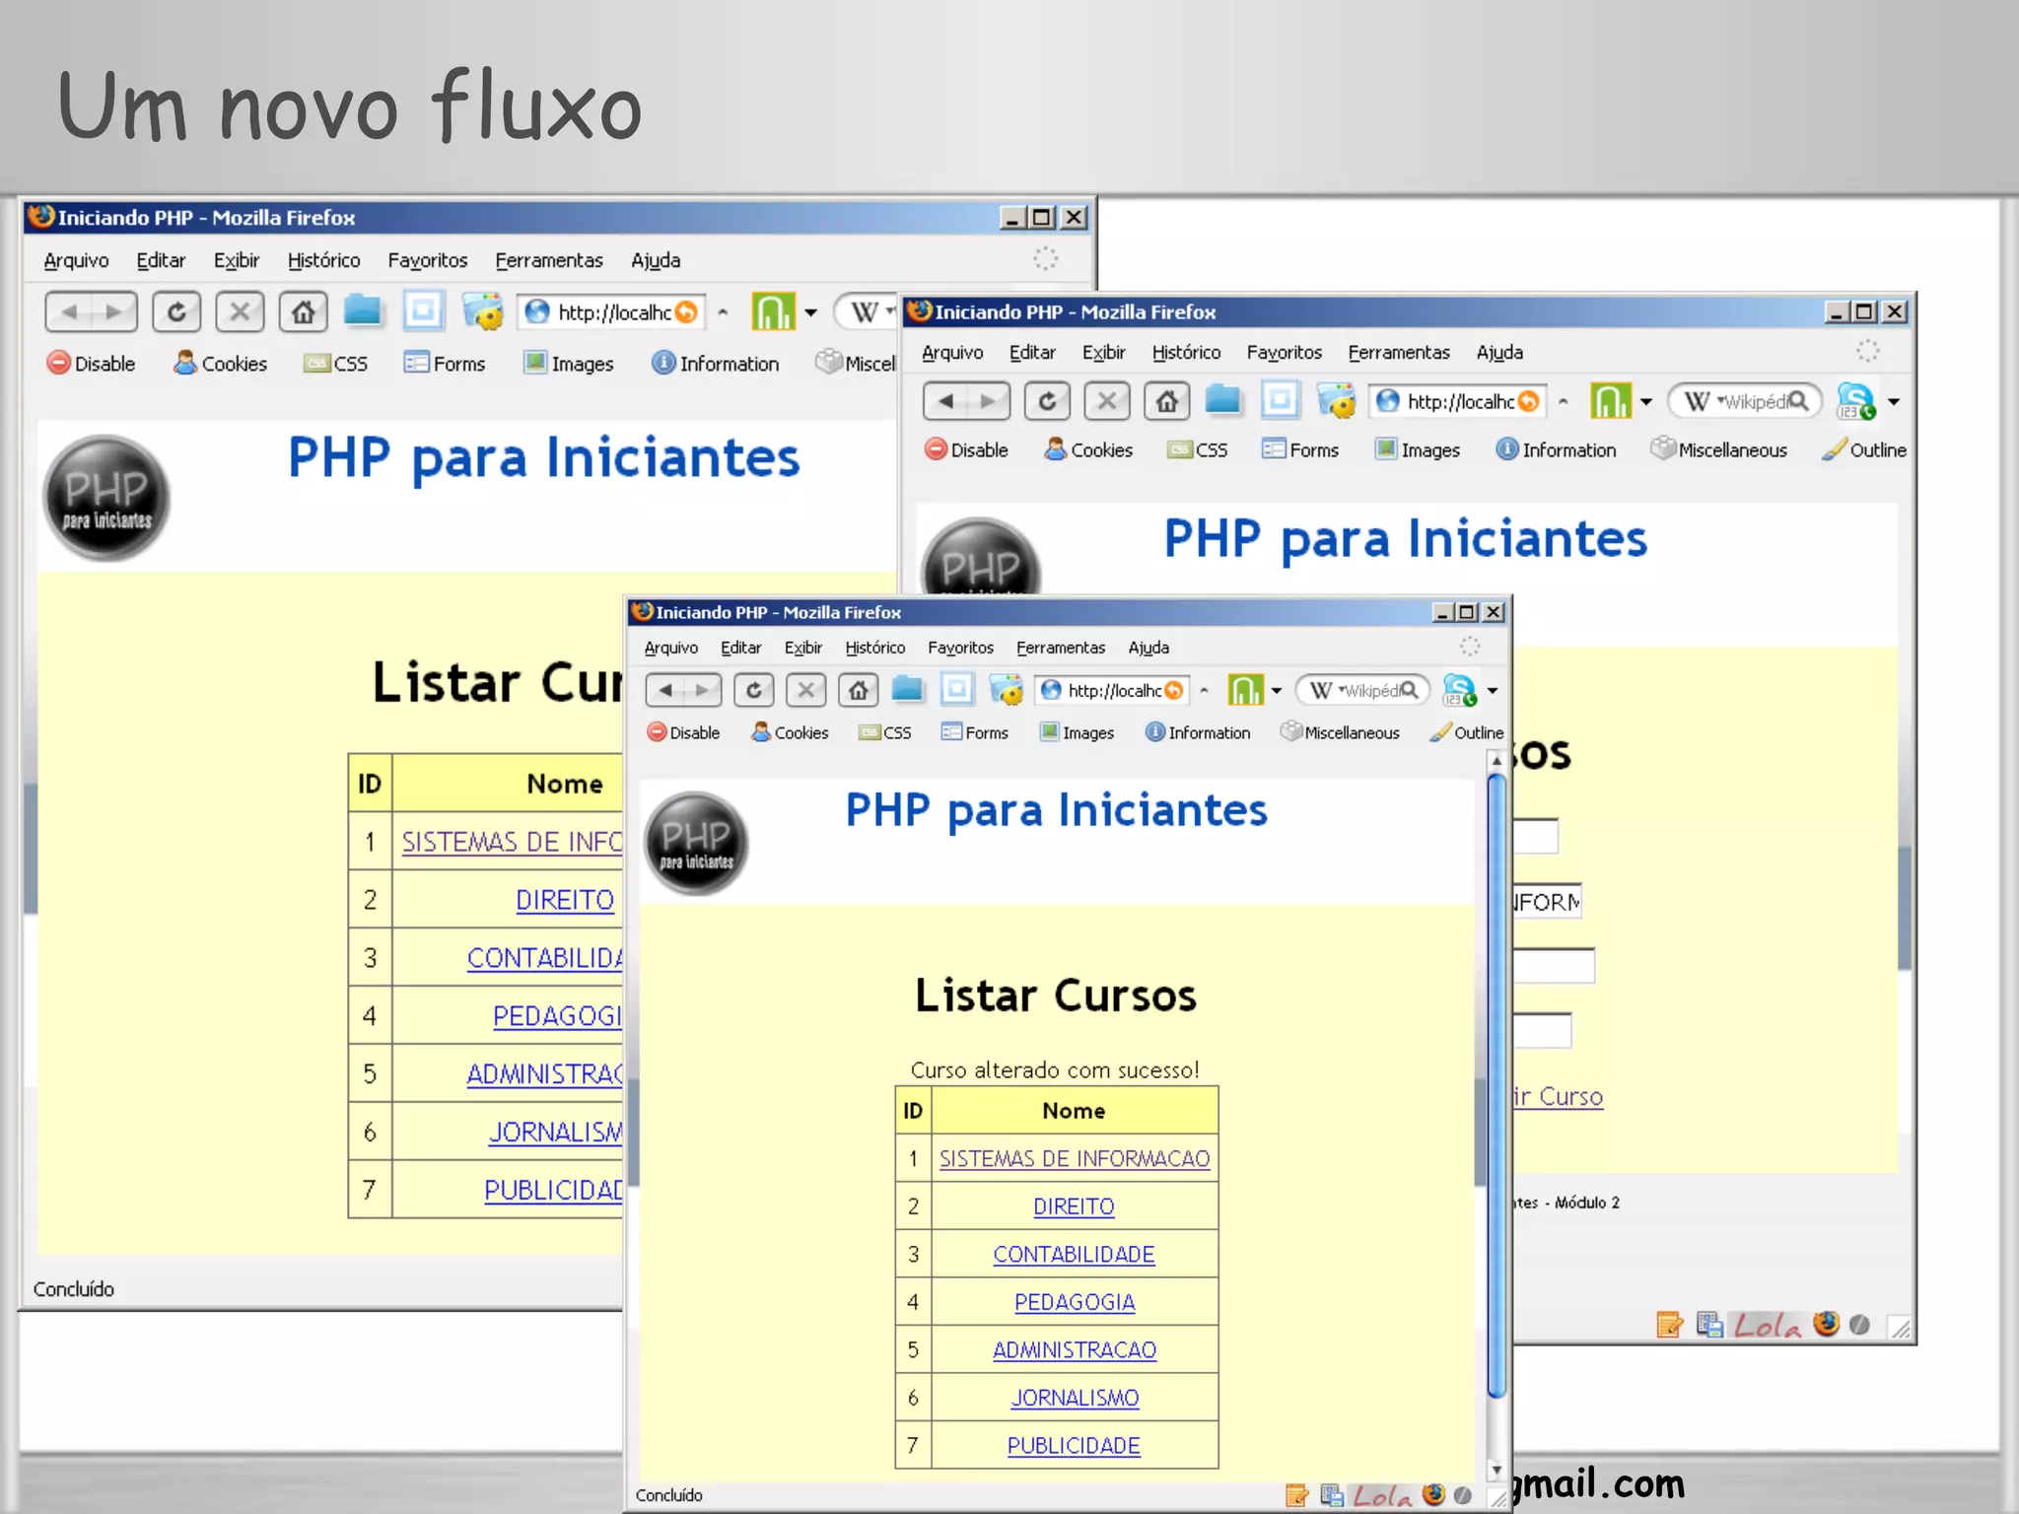Open Miscellaneous dropdown in the right back window
The height and width of the screenshot is (1514, 2019).
point(1718,449)
